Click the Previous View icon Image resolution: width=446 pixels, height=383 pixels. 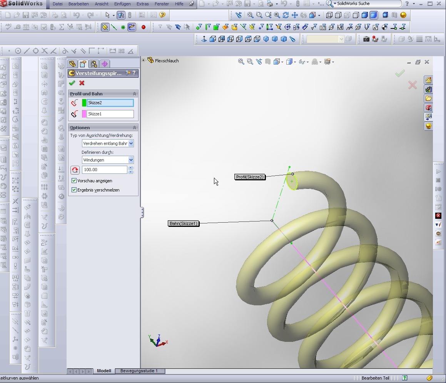pyautogui.click(x=239, y=15)
